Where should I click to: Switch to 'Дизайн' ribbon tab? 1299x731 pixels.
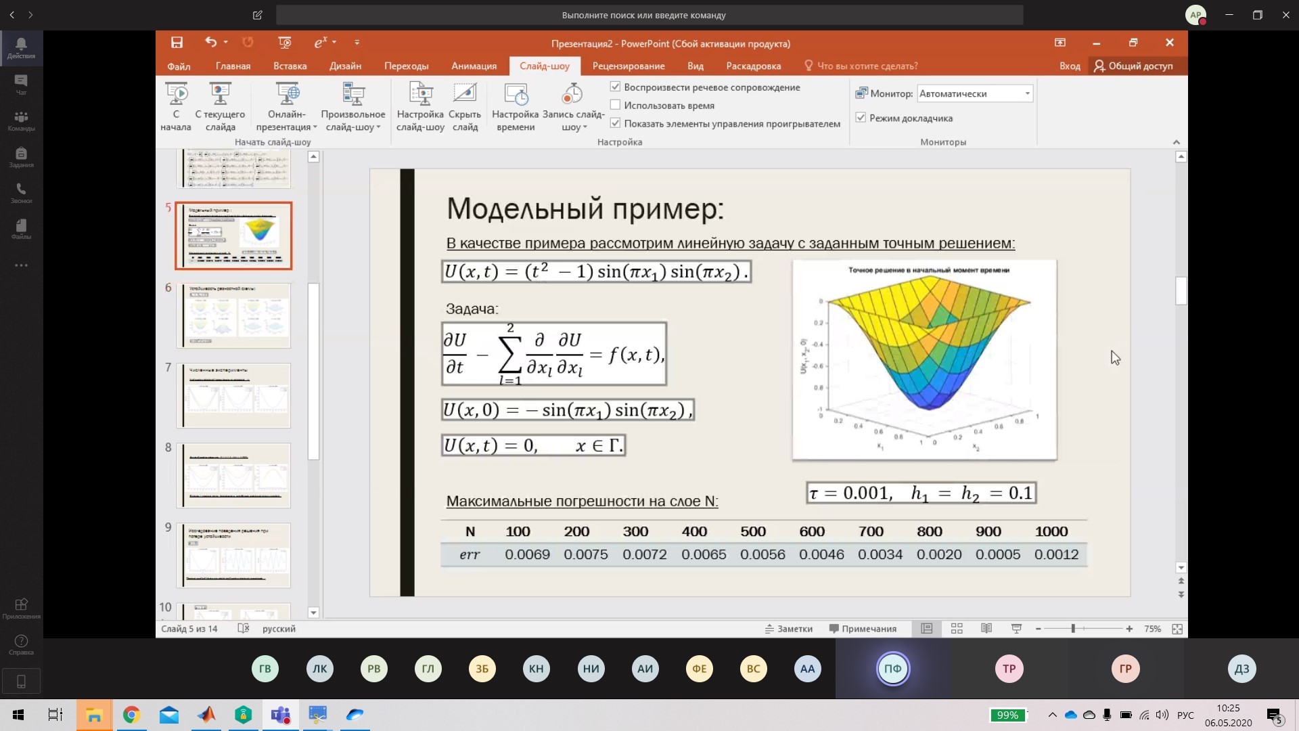(345, 66)
